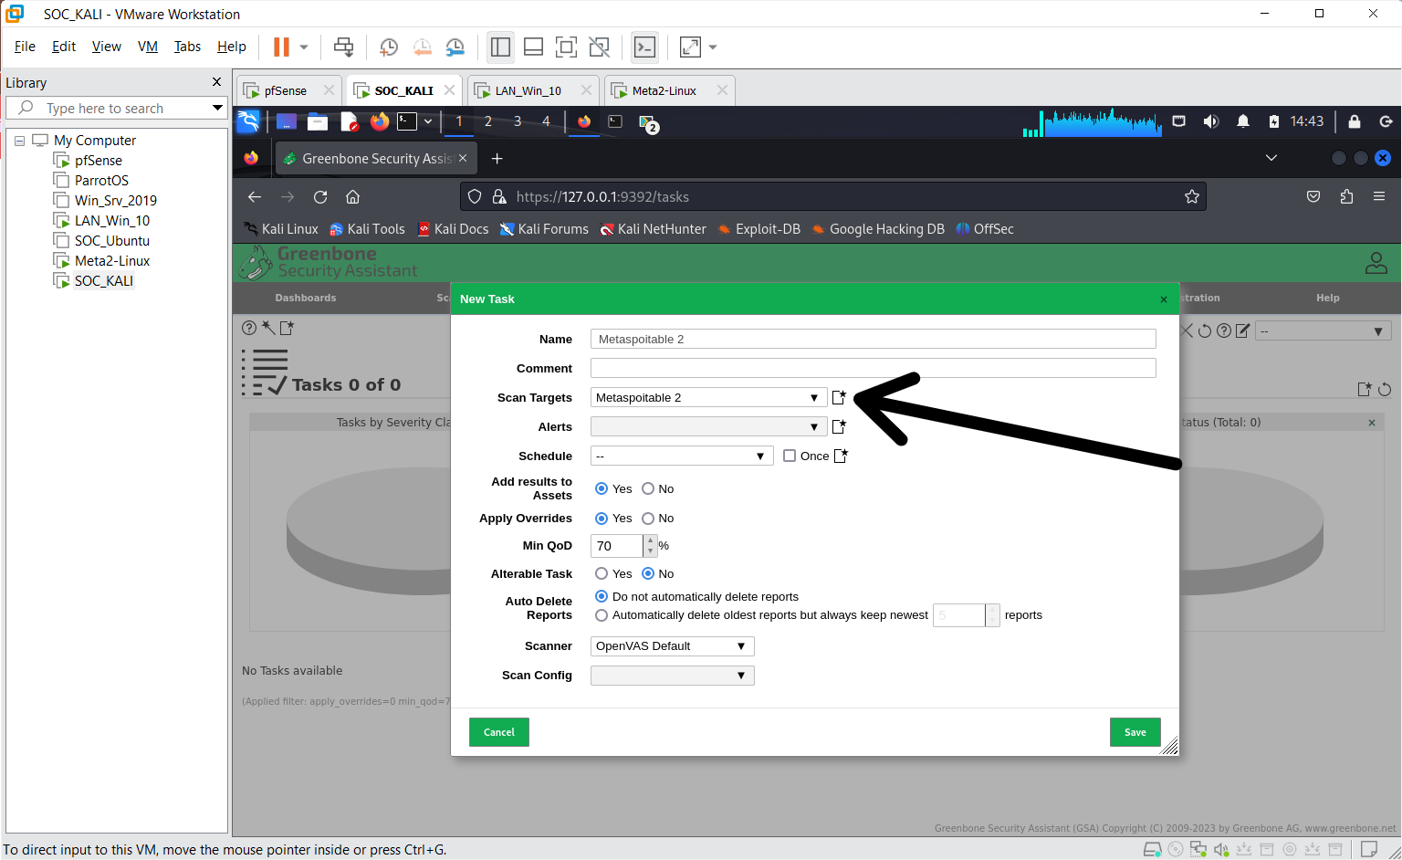Create a new schedule icon
Screen dimensions: 1402x860
click(x=841, y=456)
